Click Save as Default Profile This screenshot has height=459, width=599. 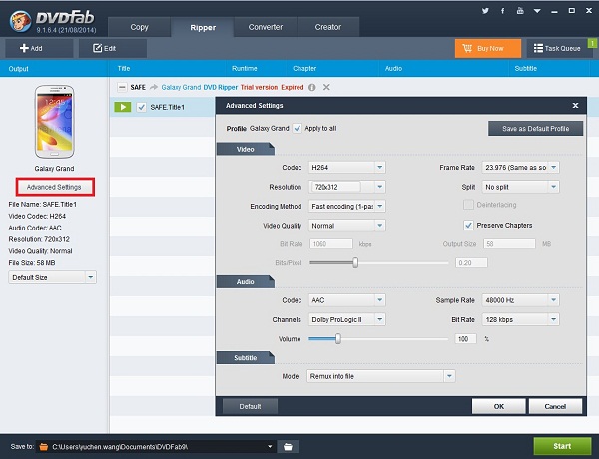click(x=535, y=129)
